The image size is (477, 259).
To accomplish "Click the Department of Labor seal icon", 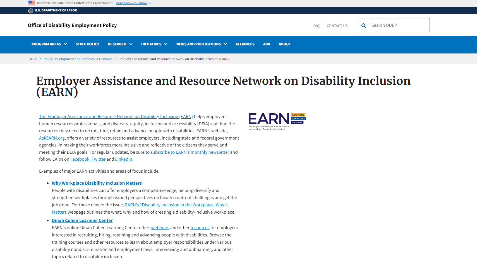I will coord(31,11).
